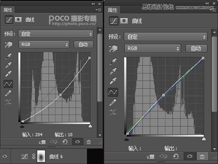Click link icon between 曲线 6 thumbnails
218x164 pixels.
(x=33, y=156)
